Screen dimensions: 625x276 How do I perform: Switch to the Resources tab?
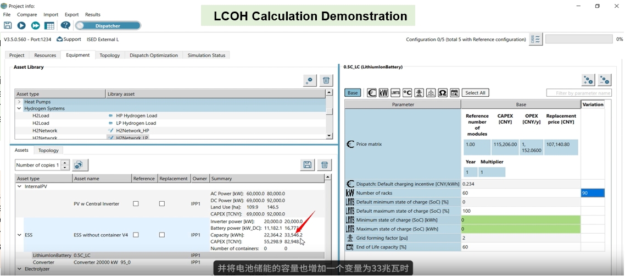[x=45, y=56]
